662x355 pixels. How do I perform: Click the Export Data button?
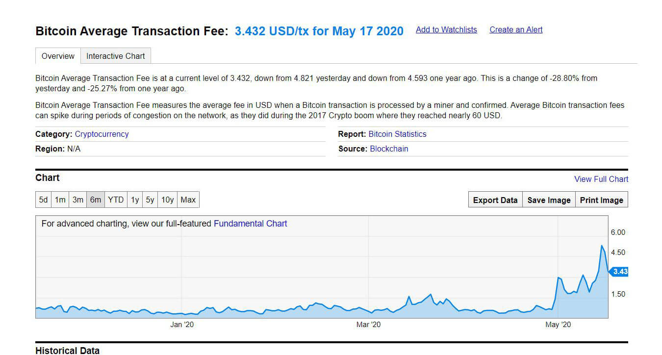495,200
